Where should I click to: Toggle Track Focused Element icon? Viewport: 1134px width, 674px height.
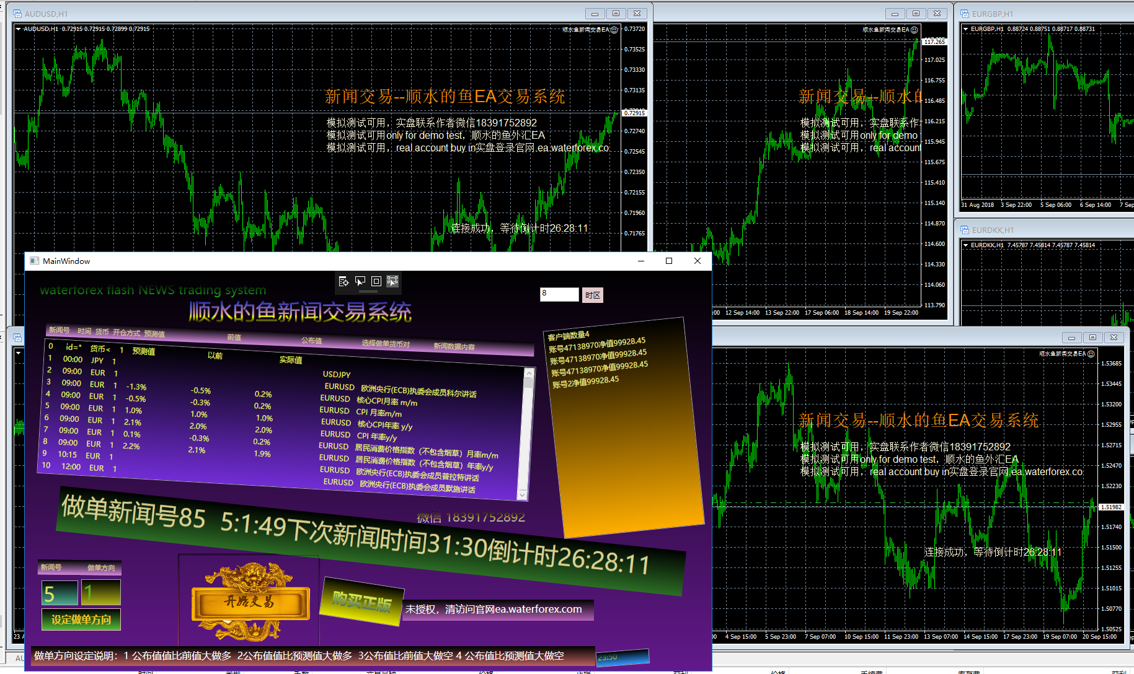392,281
